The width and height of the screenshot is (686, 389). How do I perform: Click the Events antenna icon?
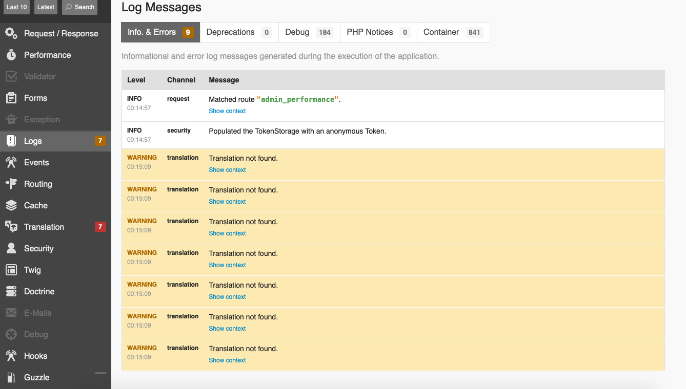[11, 162]
